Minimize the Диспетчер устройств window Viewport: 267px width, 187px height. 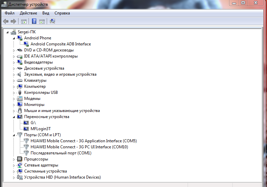point(234,3)
